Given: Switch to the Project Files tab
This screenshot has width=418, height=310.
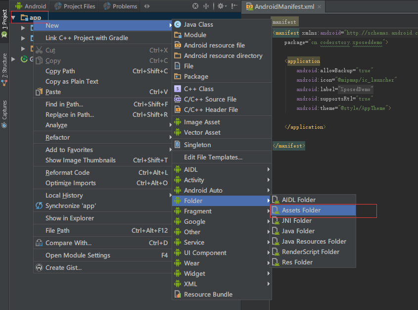Looking at the screenshot, I should point(76,6).
